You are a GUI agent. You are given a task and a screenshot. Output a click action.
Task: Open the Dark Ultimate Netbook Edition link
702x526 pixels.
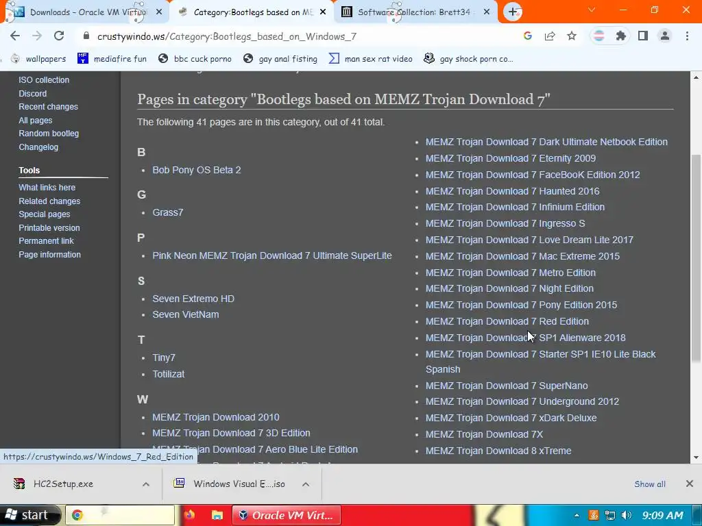coord(546,142)
